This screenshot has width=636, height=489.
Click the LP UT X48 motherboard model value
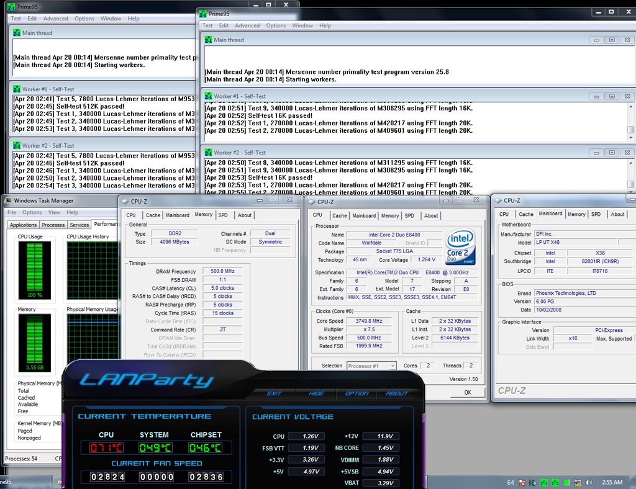pos(575,242)
